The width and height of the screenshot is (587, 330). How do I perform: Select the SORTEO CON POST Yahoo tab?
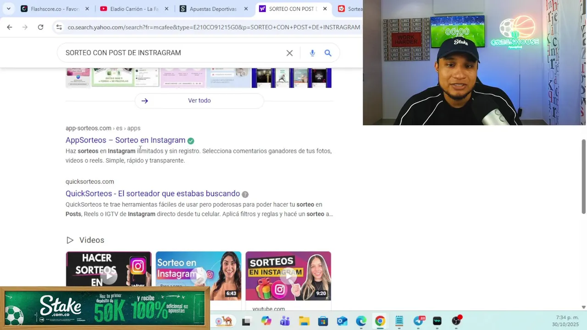click(293, 9)
